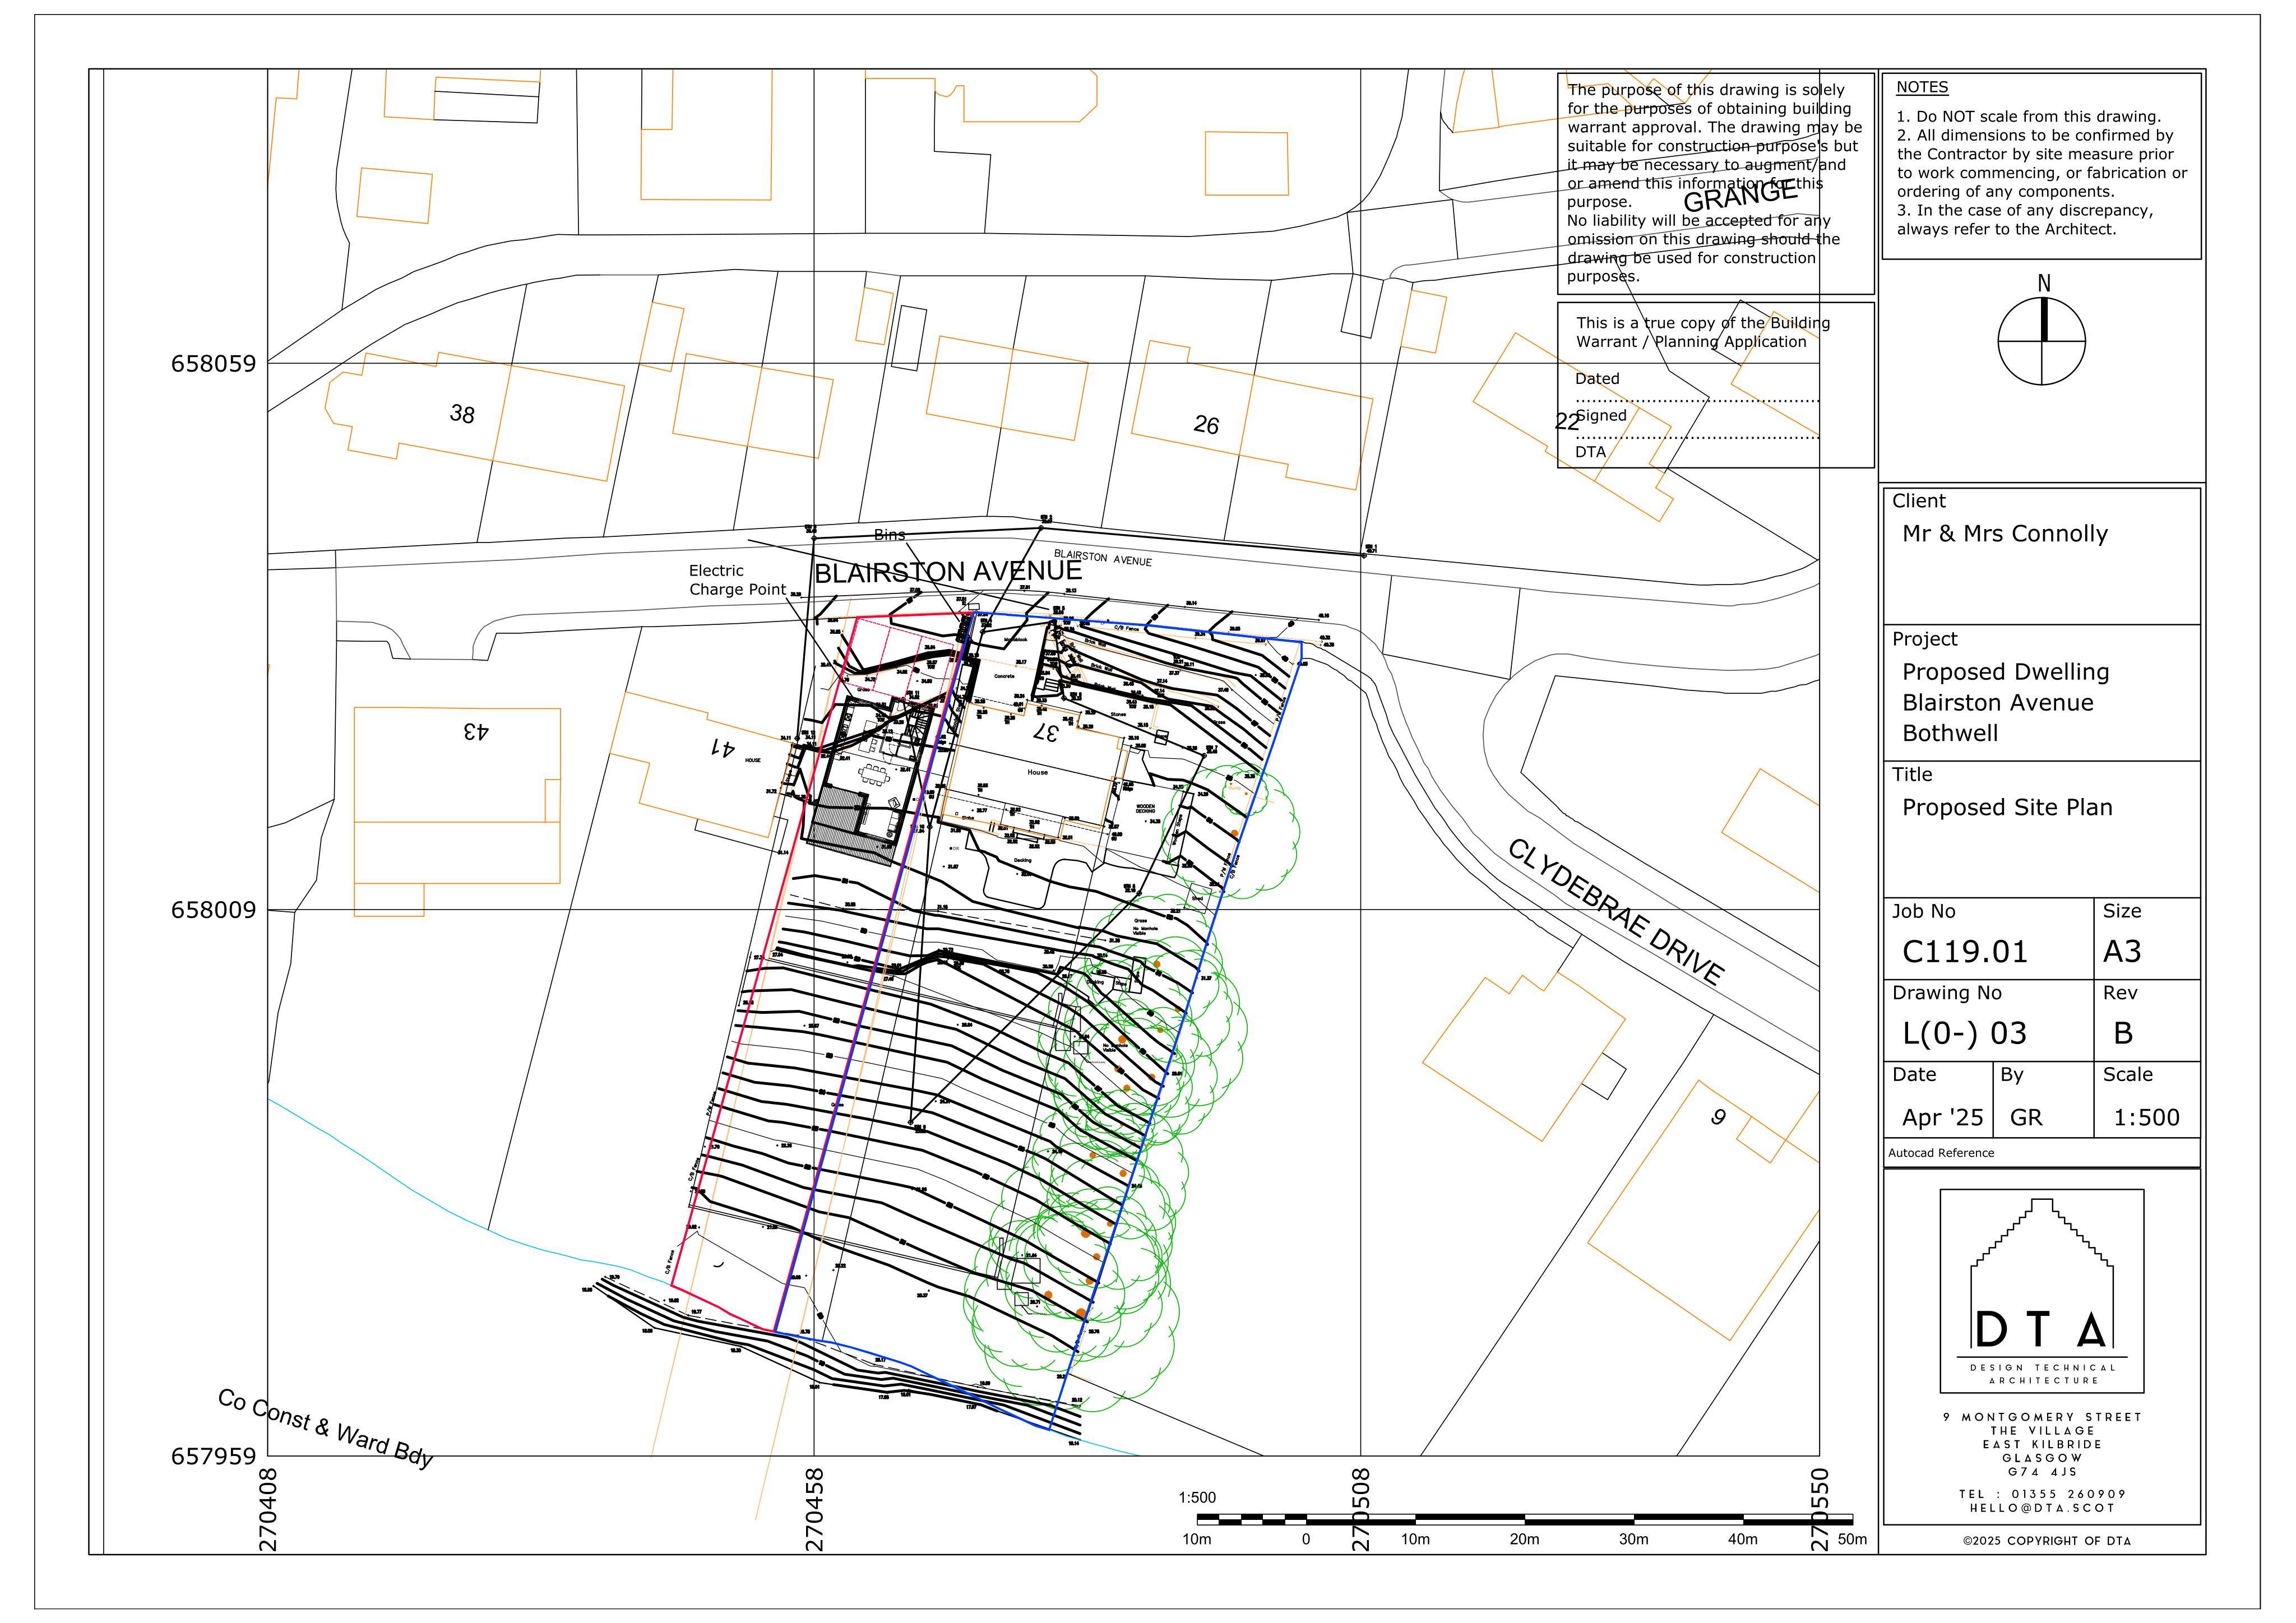Select house number '9' near Clydebrae Drive
The image size is (2296, 1623).
[x=1717, y=1117]
